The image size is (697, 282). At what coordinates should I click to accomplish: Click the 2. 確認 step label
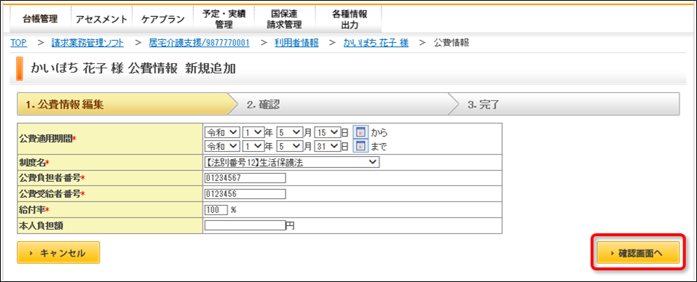[x=264, y=105]
